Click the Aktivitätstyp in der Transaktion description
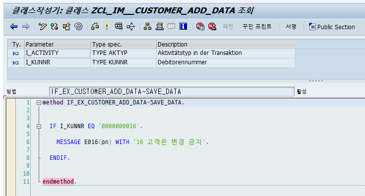Viewport: 365px width, 196px height. pos(226,53)
